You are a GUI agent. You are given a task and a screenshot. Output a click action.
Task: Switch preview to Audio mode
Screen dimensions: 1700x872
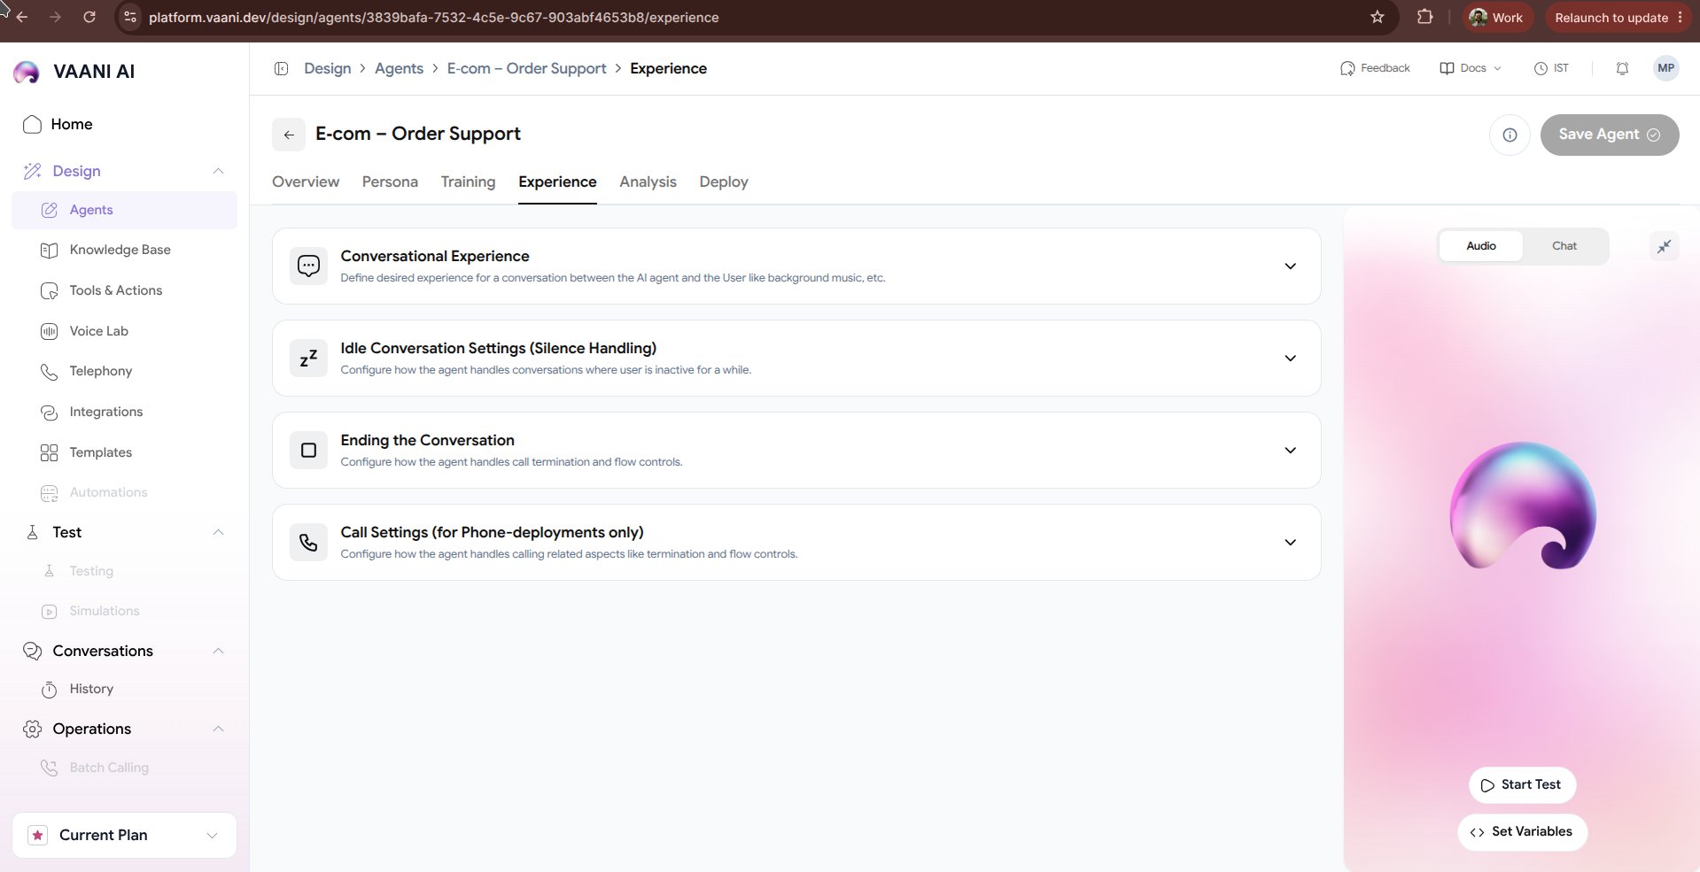tap(1480, 246)
